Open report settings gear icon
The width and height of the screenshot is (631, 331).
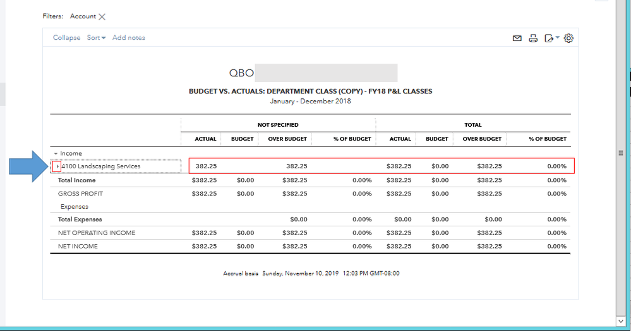(x=568, y=38)
